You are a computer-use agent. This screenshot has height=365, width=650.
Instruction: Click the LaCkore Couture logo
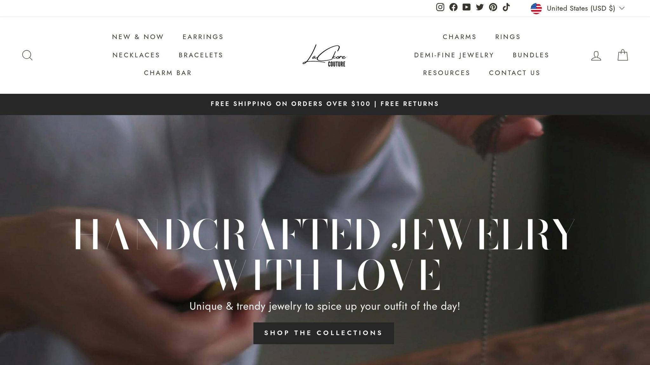click(x=324, y=55)
